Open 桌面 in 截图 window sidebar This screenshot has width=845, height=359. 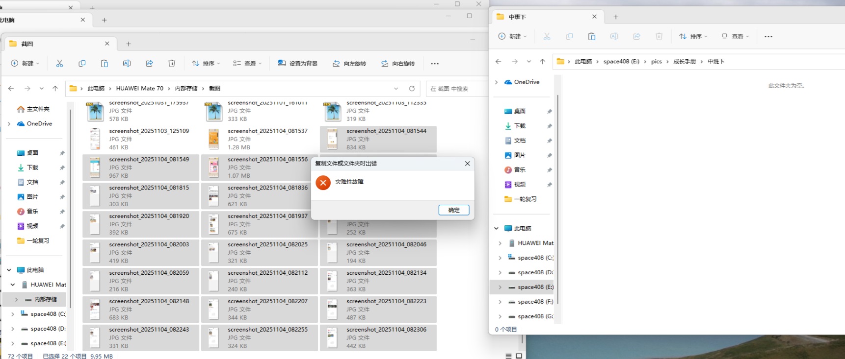pyautogui.click(x=27, y=153)
